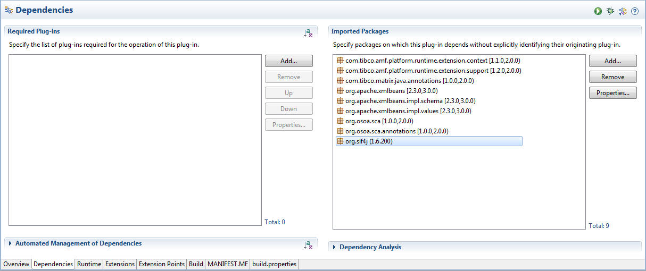This screenshot has height=271, width=646.
Task: Select org.osoa.sca.annotations package
Action: [429, 131]
